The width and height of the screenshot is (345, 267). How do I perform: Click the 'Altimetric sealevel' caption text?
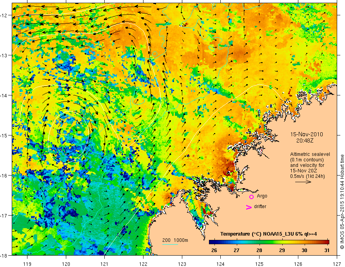point(310,154)
